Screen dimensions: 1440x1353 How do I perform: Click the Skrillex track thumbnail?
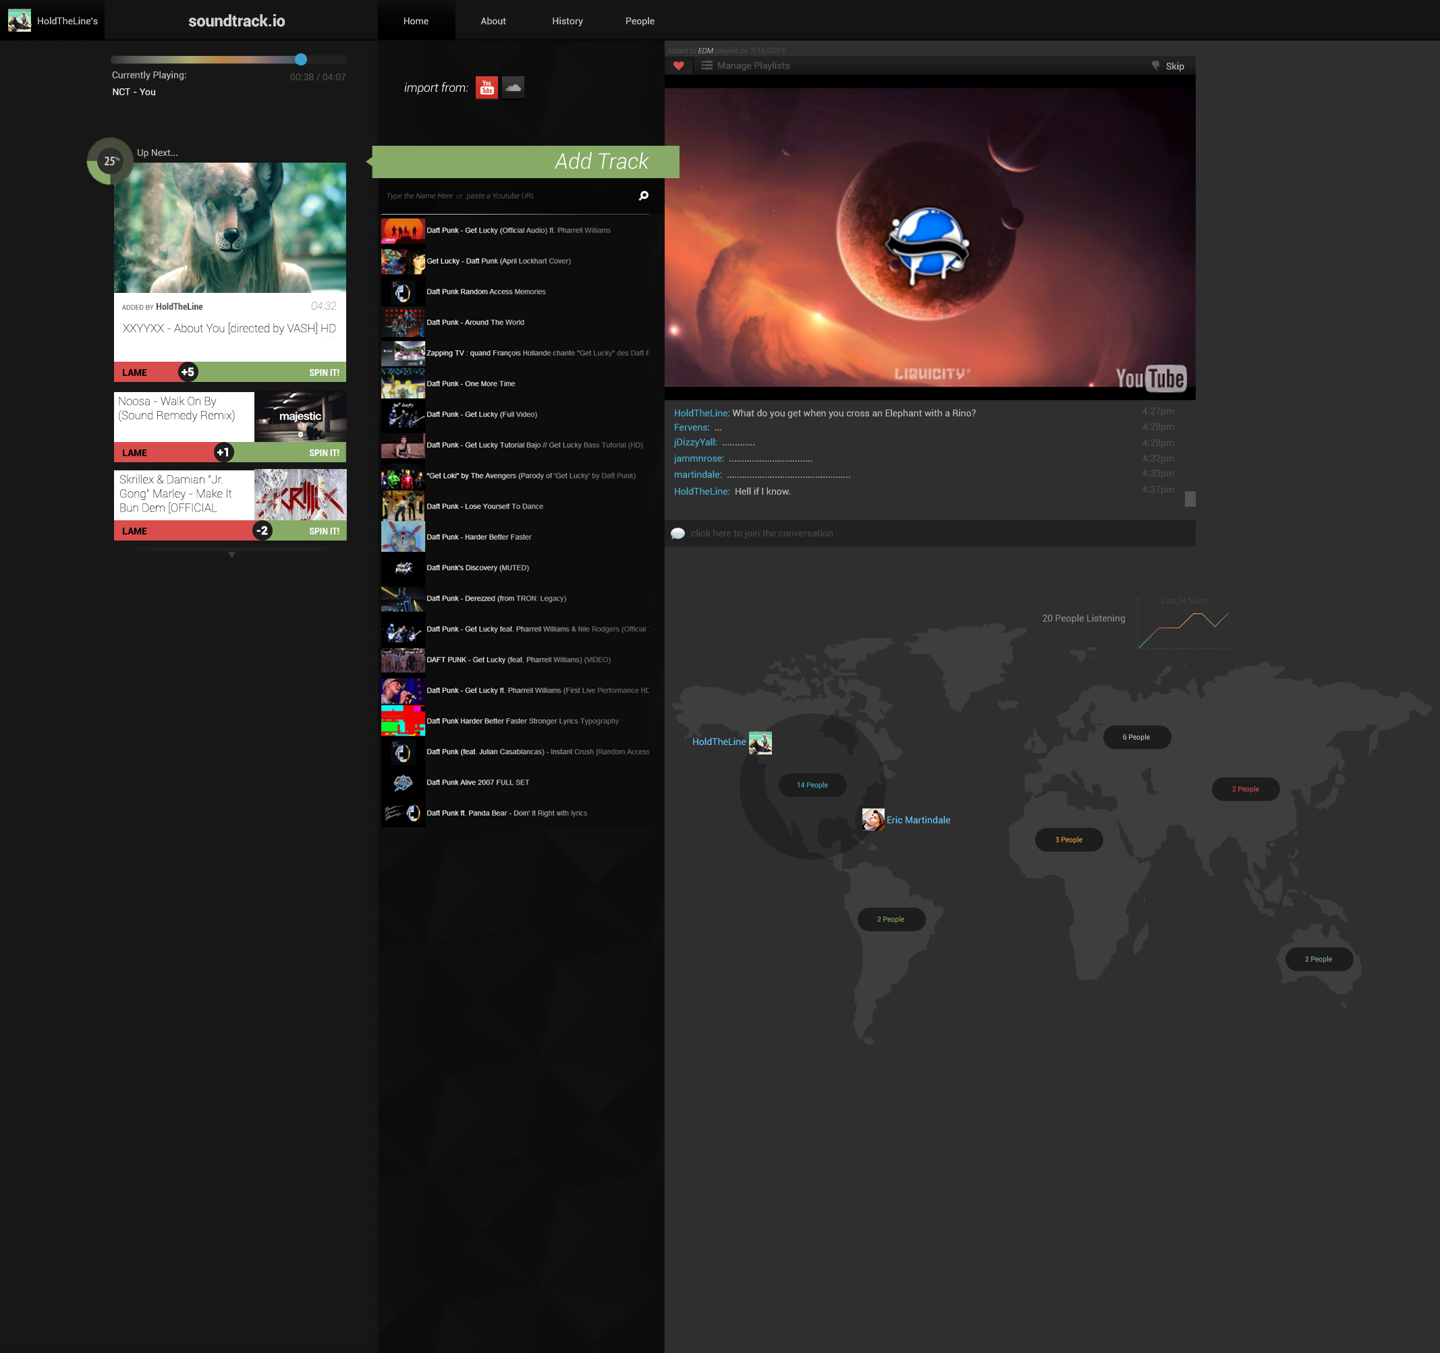[300, 495]
